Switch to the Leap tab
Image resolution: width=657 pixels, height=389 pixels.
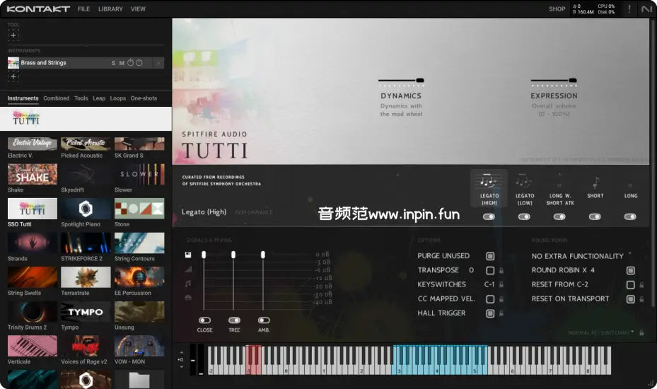pyautogui.click(x=99, y=98)
